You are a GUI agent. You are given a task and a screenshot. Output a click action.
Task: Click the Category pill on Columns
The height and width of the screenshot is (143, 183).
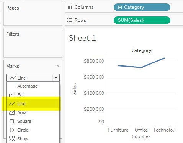[x=142, y=7]
